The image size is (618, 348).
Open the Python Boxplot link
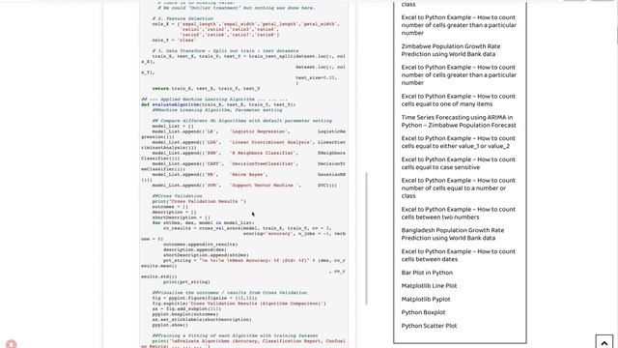coord(423,312)
